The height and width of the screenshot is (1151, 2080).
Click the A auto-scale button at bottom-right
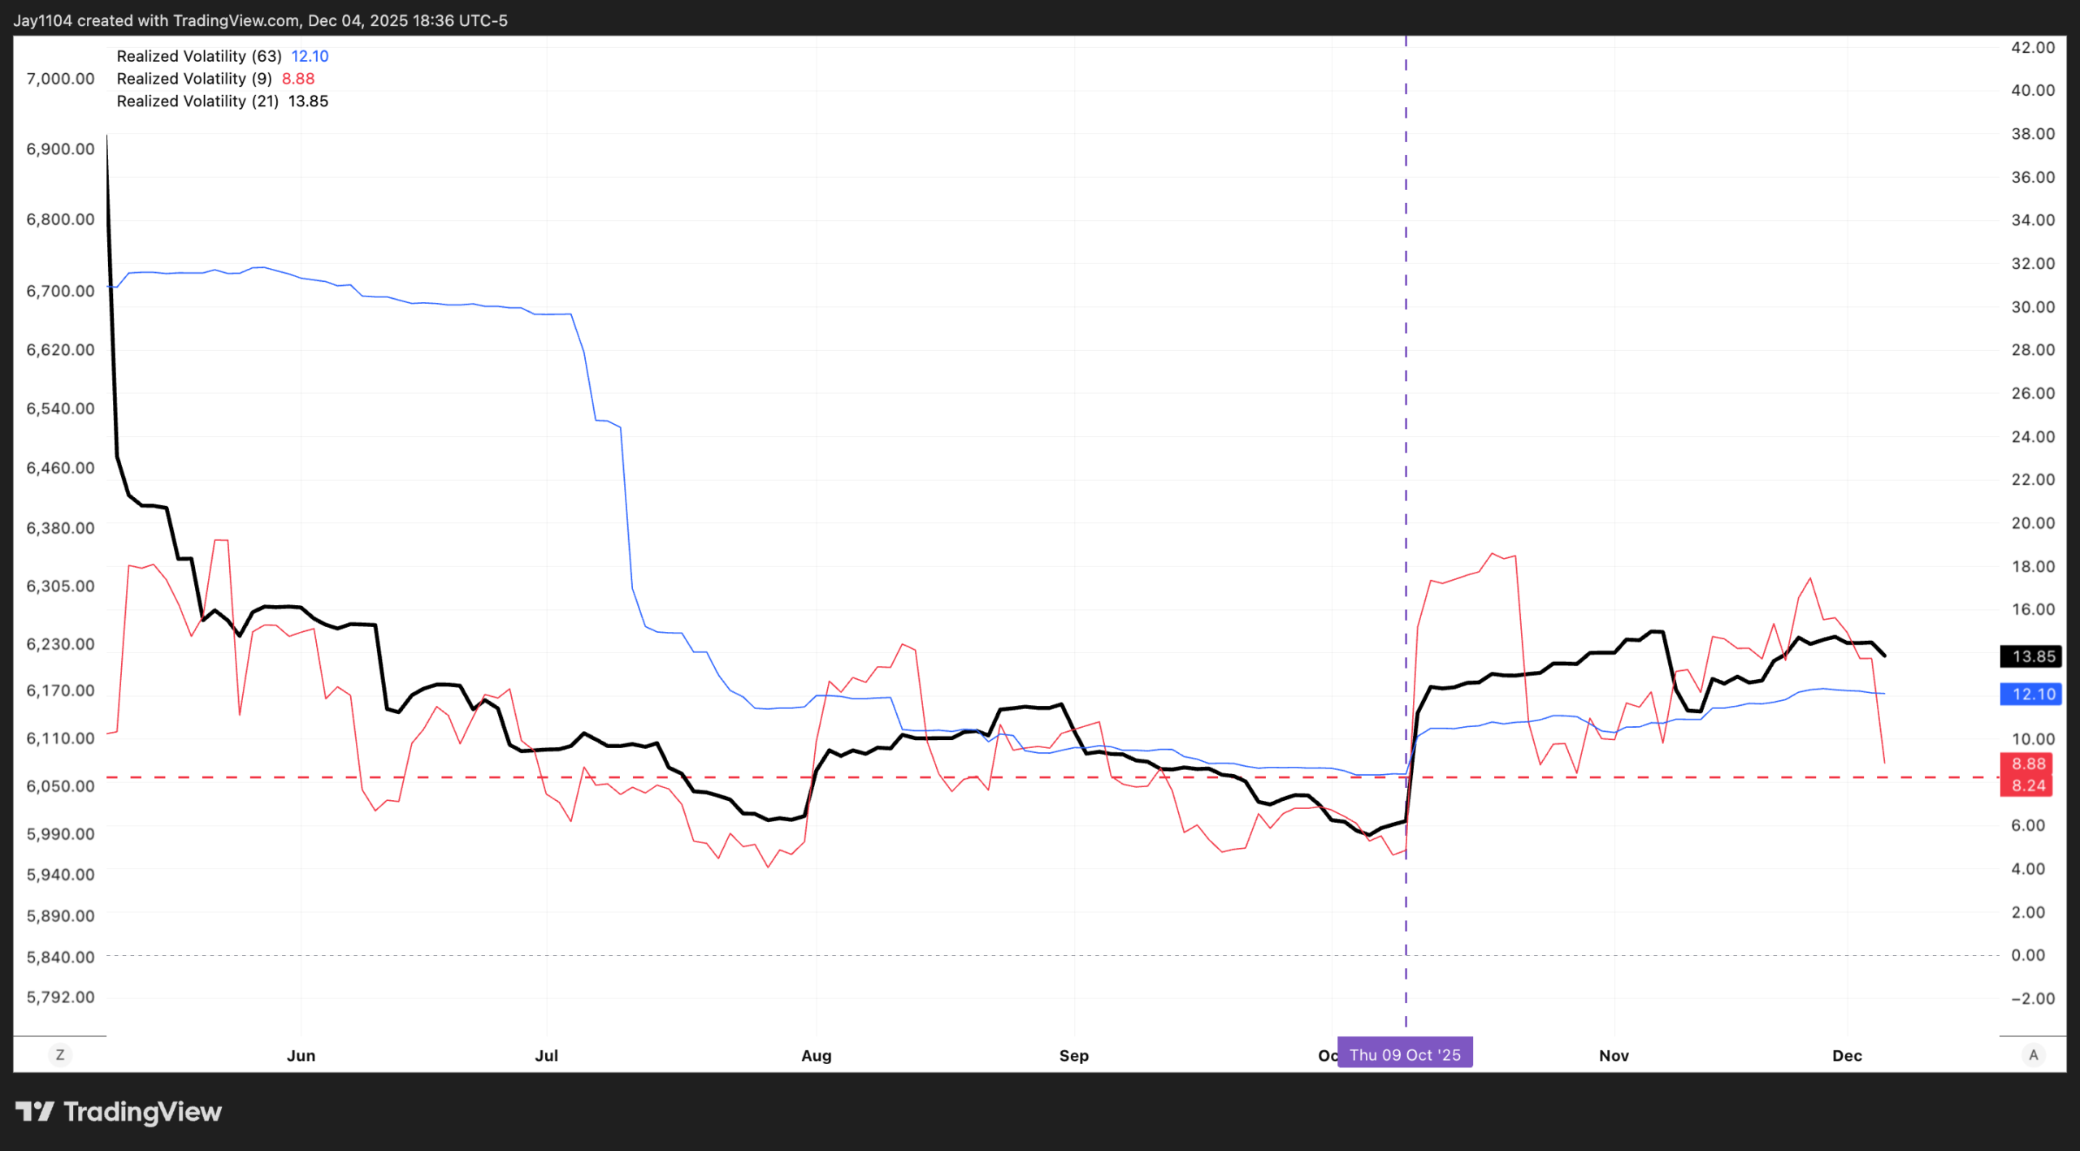(x=2034, y=1054)
